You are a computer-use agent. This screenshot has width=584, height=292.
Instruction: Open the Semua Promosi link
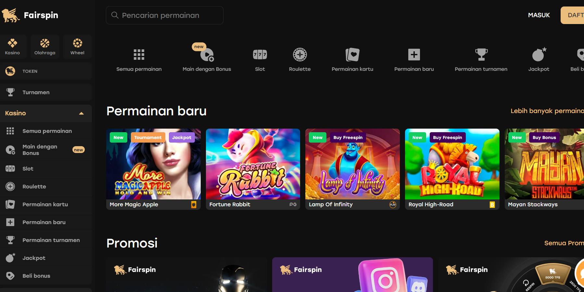pos(564,243)
